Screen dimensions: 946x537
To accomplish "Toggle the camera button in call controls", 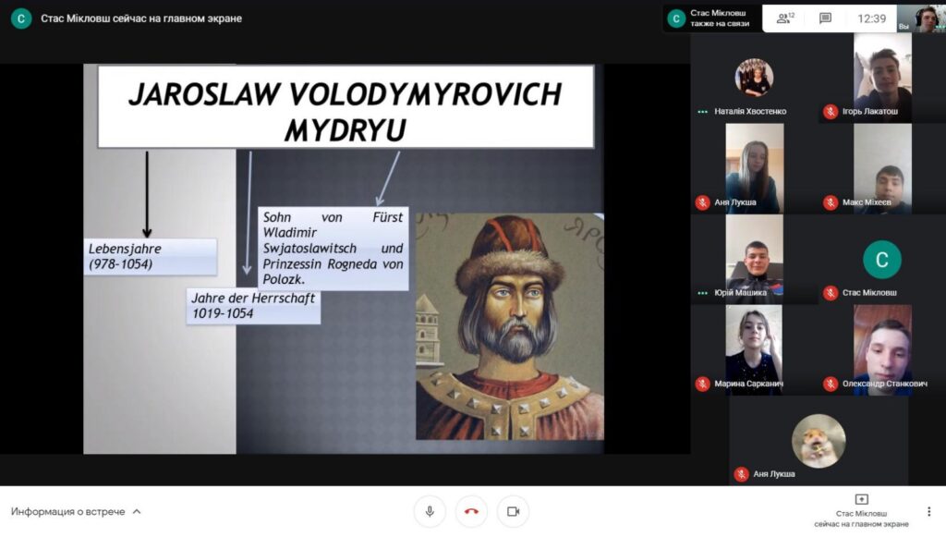I will pyautogui.click(x=513, y=511).
